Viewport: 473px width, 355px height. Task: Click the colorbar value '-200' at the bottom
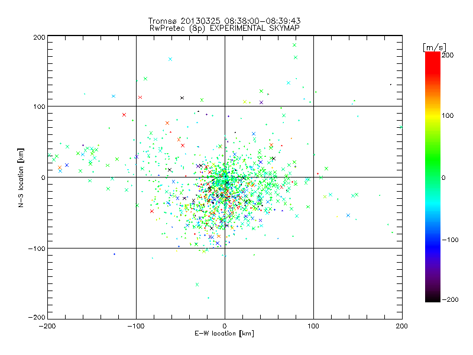tap(450, 300)
